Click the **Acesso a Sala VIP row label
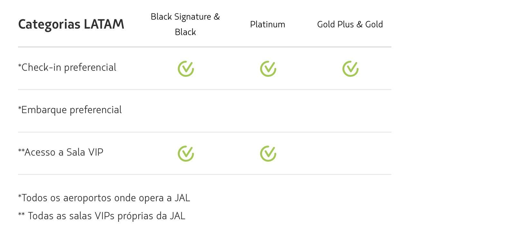 (x=61, y=152)
